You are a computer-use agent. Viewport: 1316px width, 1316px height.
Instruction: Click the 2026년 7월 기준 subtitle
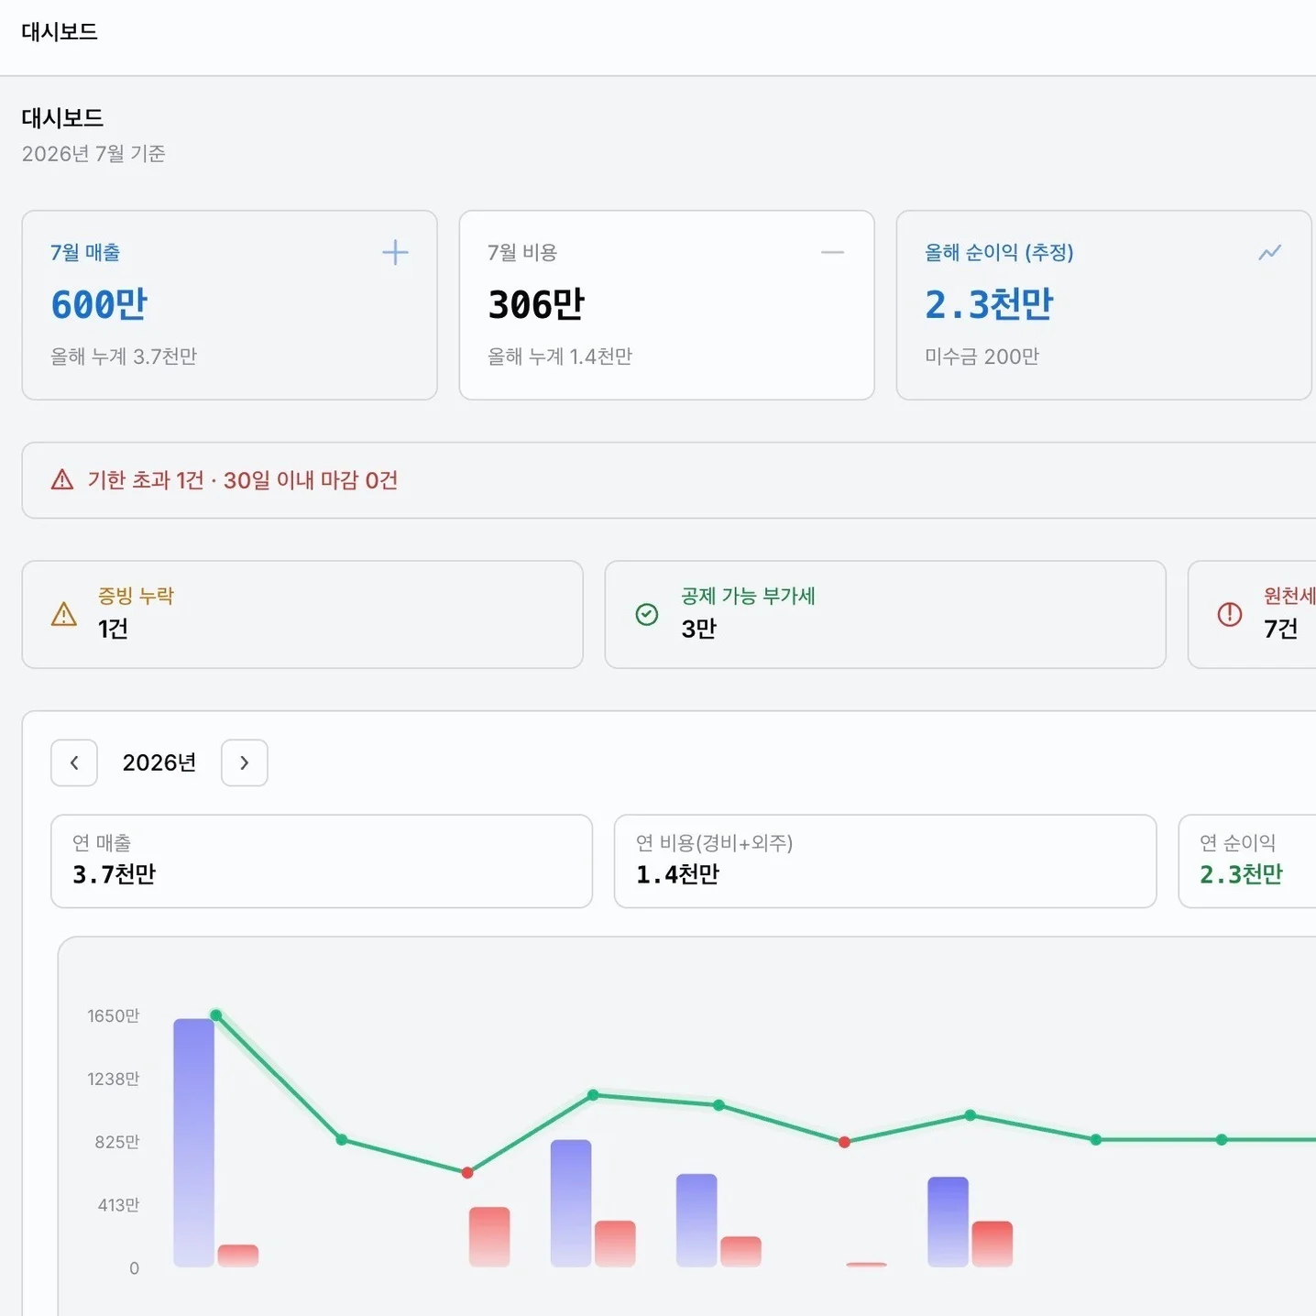point(93,153)
